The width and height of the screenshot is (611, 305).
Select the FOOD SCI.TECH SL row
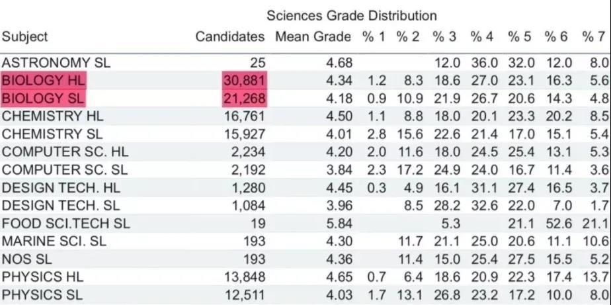pyautogui.click(x=65, y=224)
